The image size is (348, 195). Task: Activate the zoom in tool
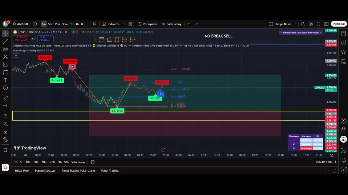click(x=5, y=106)
